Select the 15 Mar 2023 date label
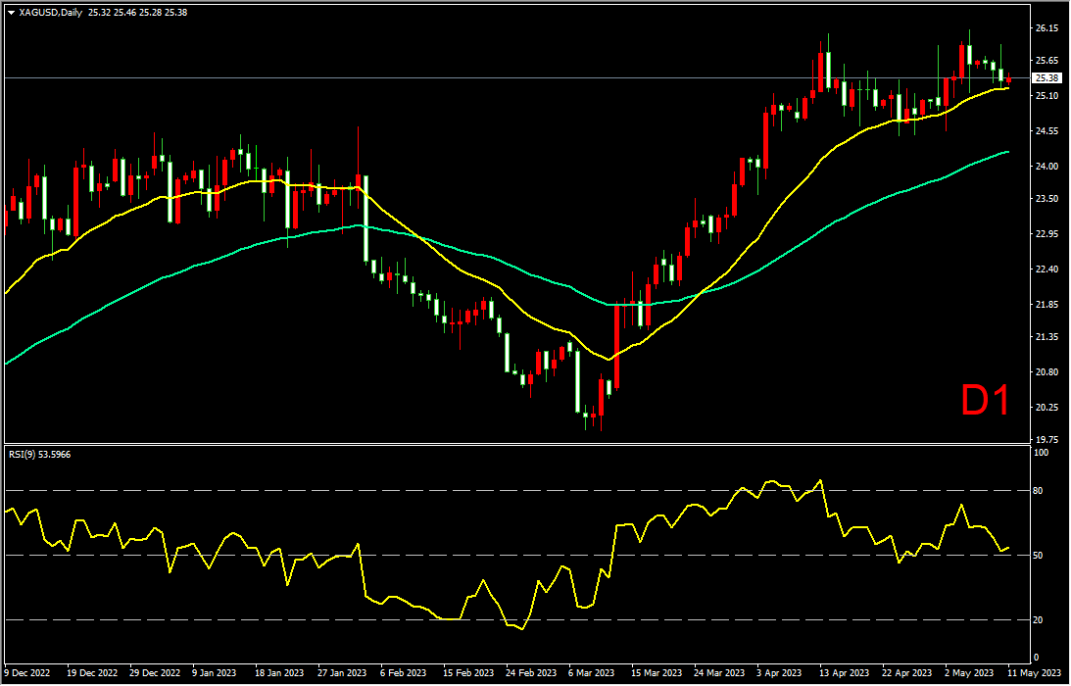 pyautogui.click(x=657, y=673)
